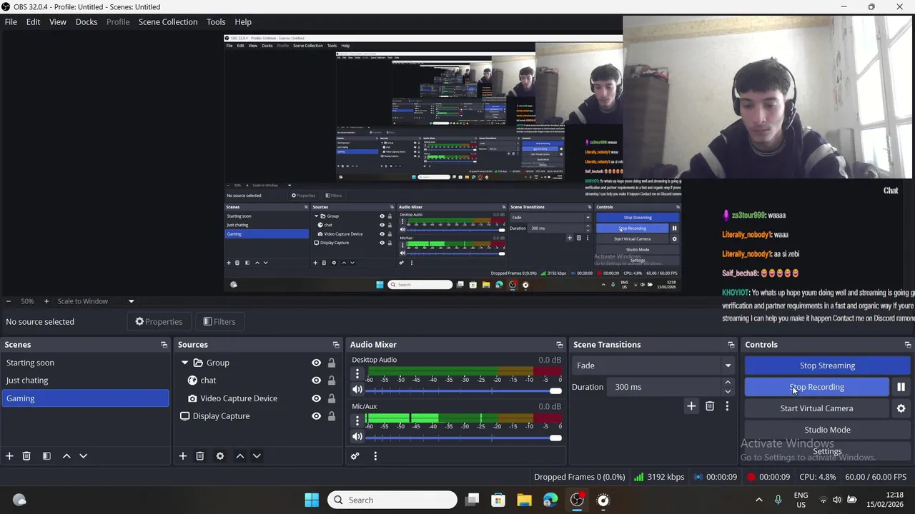Screen dimensions: 915x514
Task: Toggle the lock on the Group source
Action: coord(332,363)
